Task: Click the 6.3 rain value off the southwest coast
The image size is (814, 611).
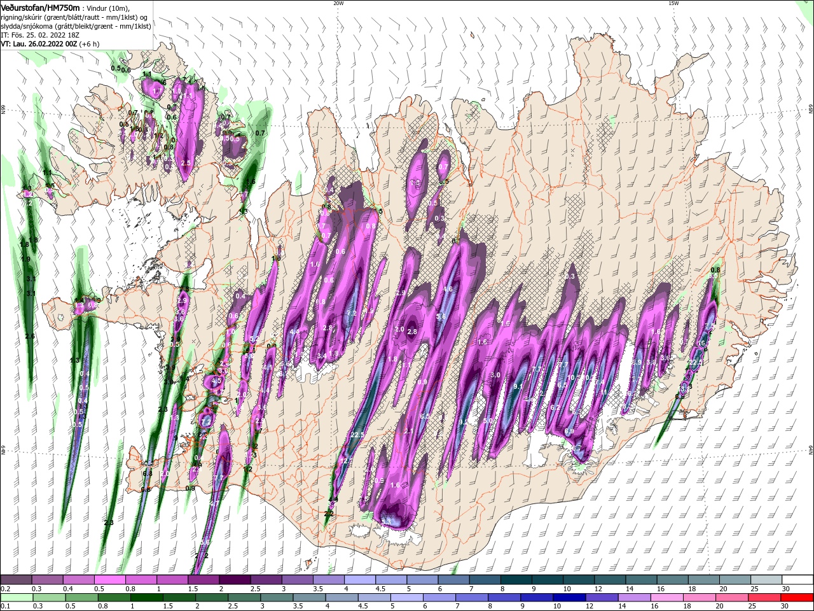Action: [x=148, y=473]
